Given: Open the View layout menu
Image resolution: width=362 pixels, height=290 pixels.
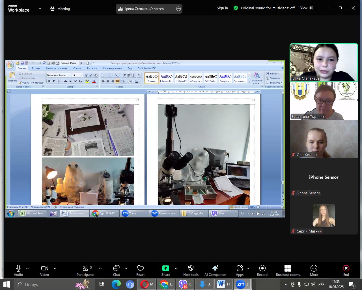Looking at the screenshot, I should [307, 8].
